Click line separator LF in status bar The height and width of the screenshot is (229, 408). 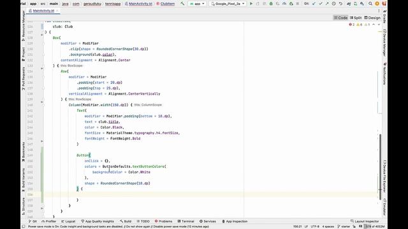pos(306,226)
